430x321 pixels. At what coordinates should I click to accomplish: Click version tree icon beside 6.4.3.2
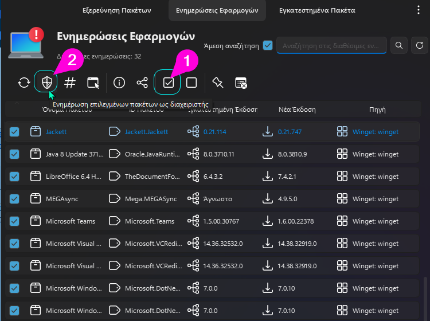[x=193, y=176]
